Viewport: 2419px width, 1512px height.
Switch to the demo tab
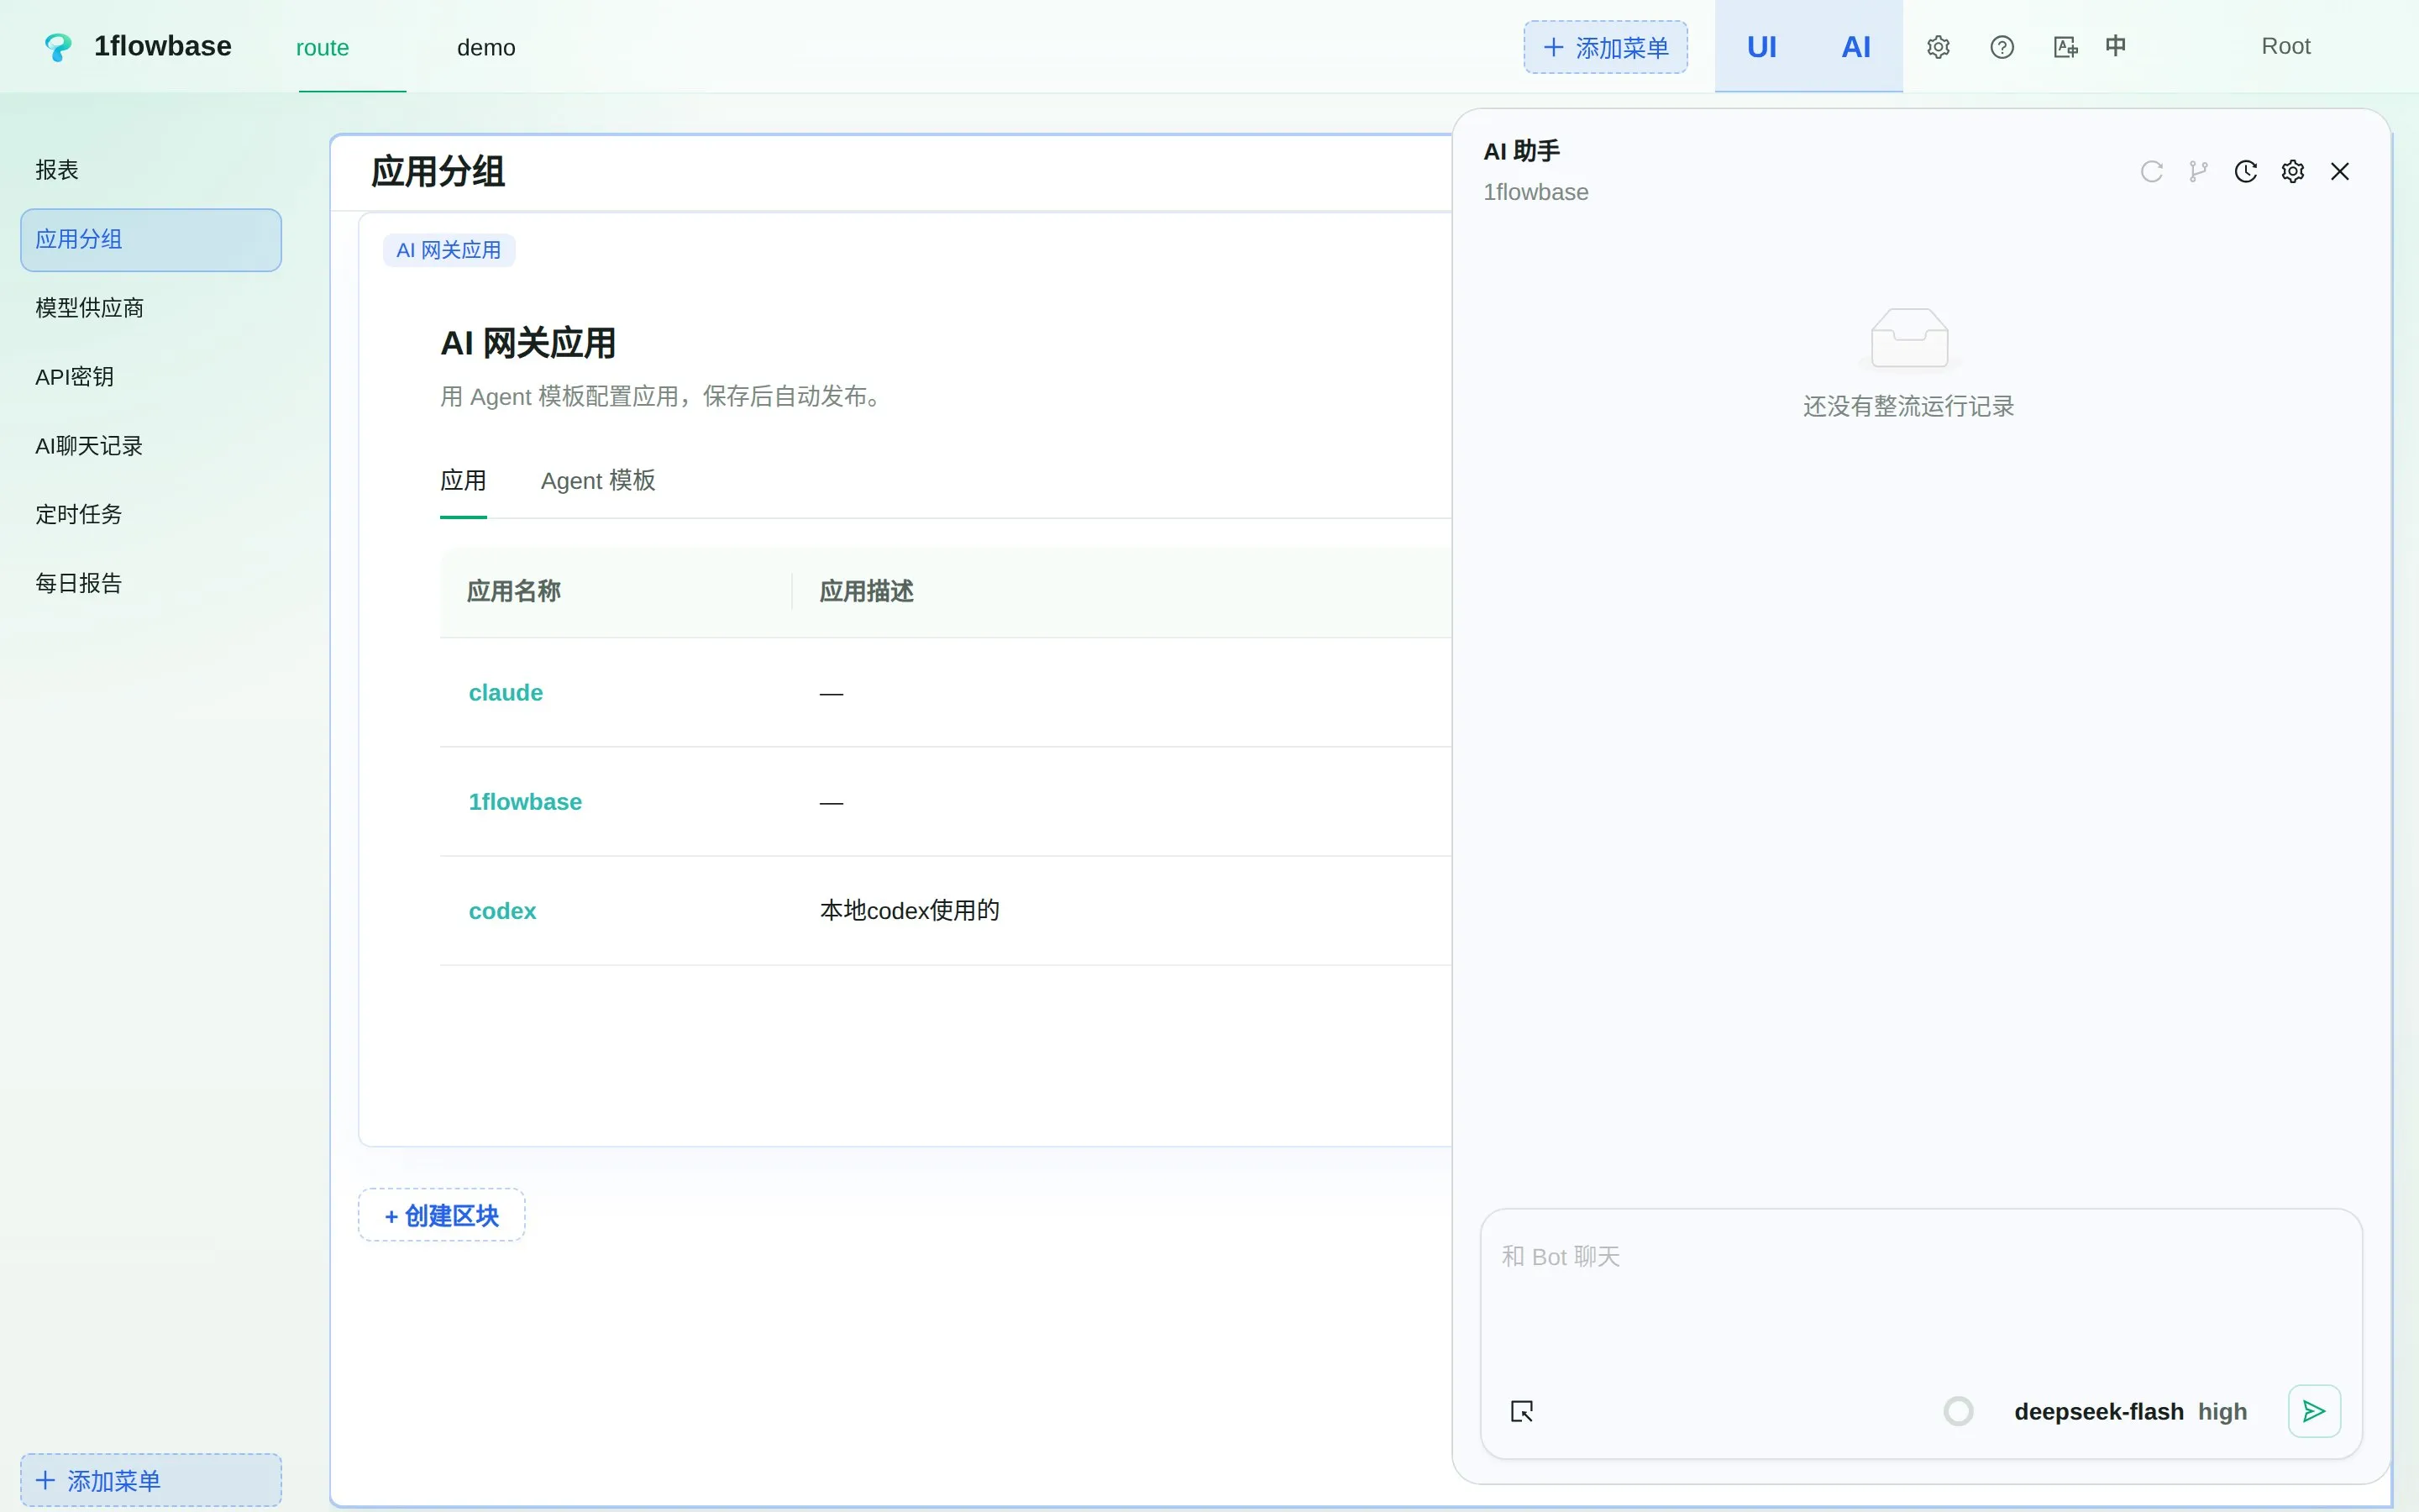tap(485, 47)
